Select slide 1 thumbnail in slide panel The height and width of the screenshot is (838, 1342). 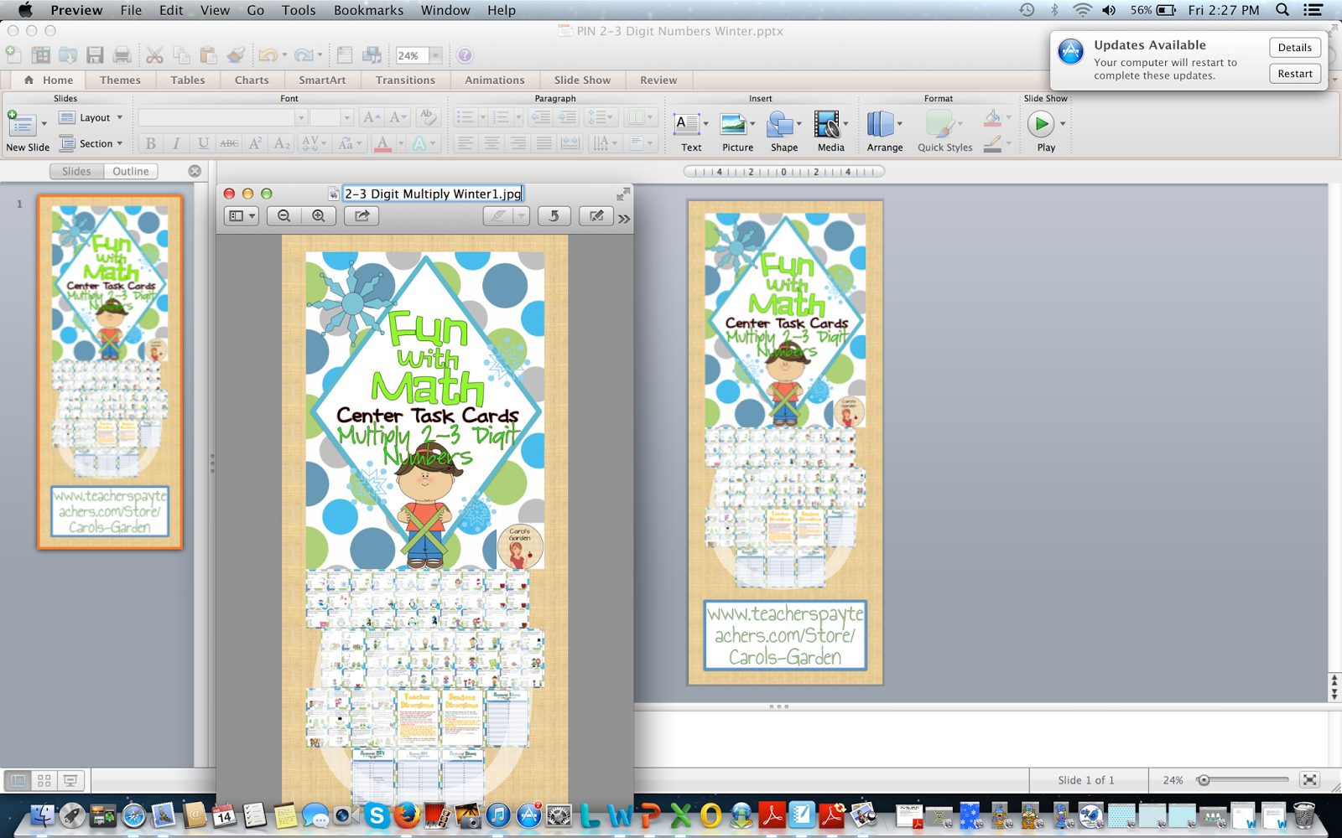click(110, 372)
